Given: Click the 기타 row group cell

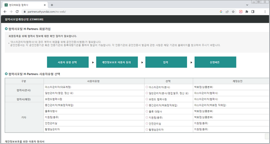Looking at the screenshot, I should (24, 117).
